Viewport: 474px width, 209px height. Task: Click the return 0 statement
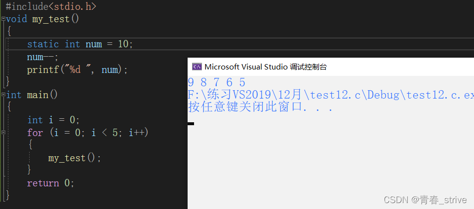coord(50,183)
